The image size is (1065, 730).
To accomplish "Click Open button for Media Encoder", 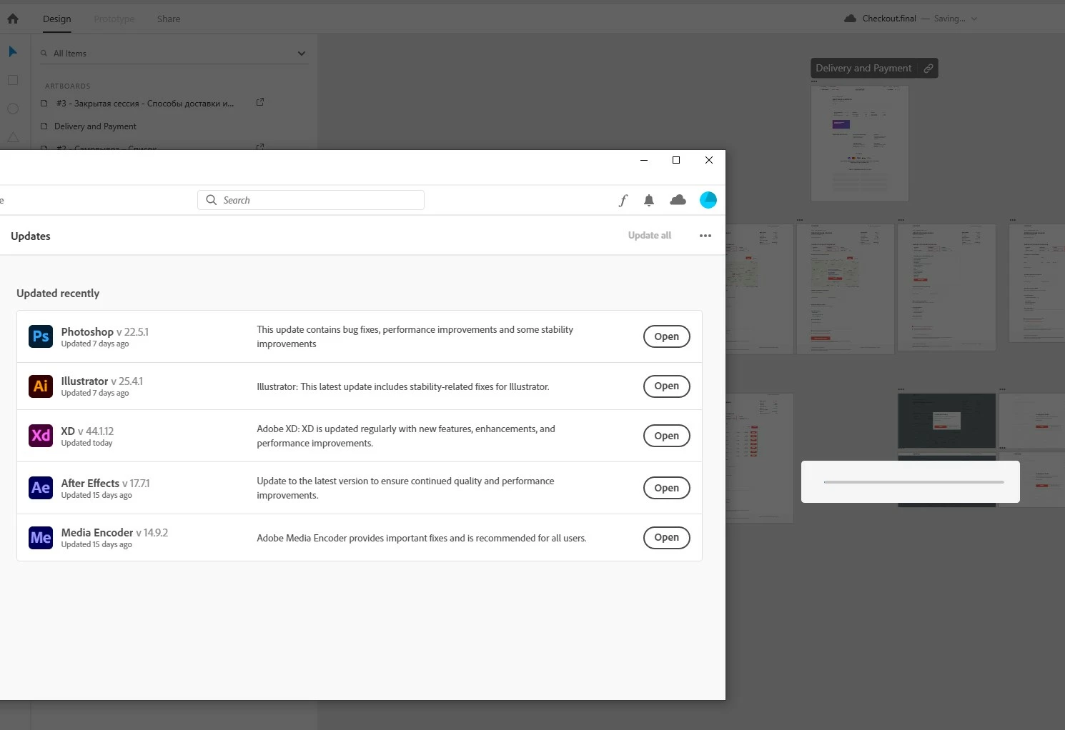I will pos(667,537).
